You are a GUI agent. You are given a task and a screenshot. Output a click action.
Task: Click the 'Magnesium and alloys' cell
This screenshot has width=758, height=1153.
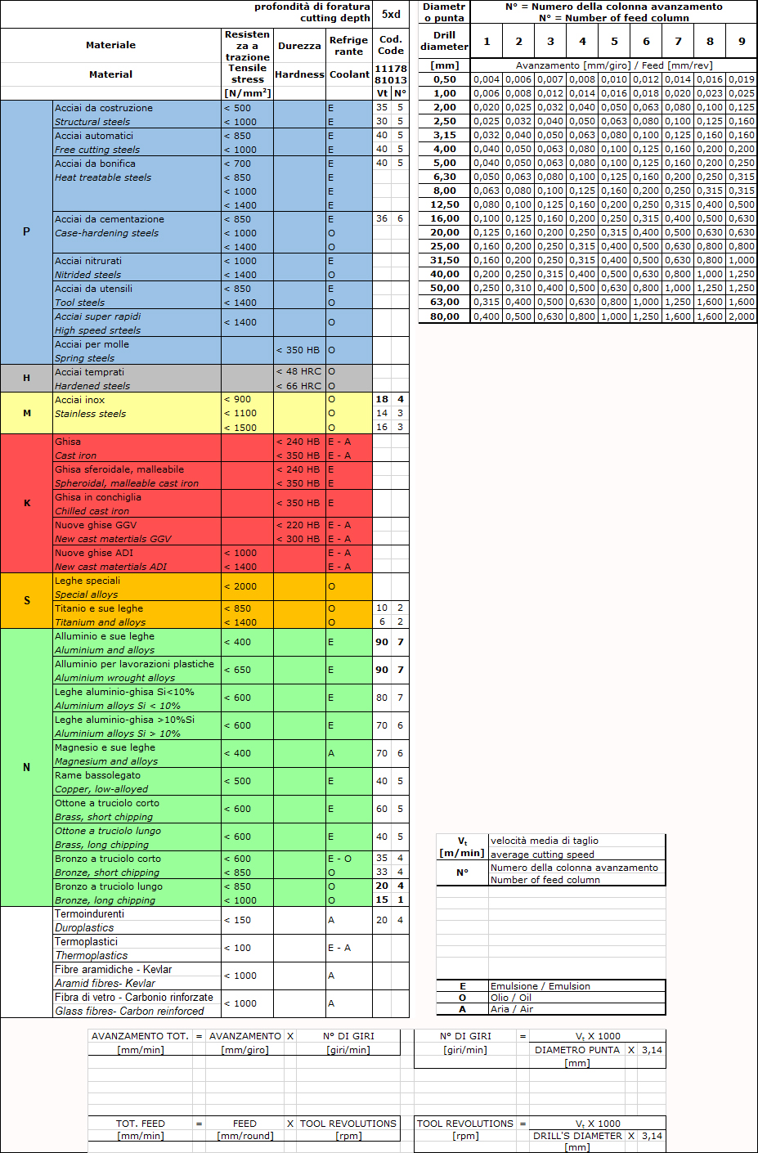[137, 761]
